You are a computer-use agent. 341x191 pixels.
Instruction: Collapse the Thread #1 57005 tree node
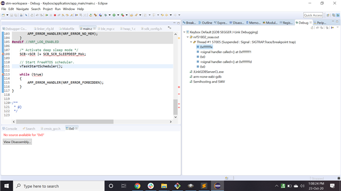[191, 42]
